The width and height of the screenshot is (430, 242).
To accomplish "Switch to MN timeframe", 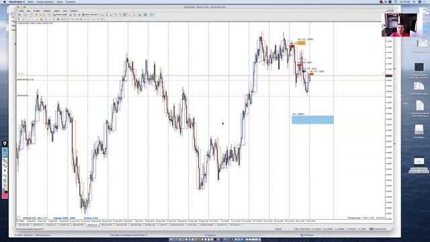I will [x=102, y=19].
